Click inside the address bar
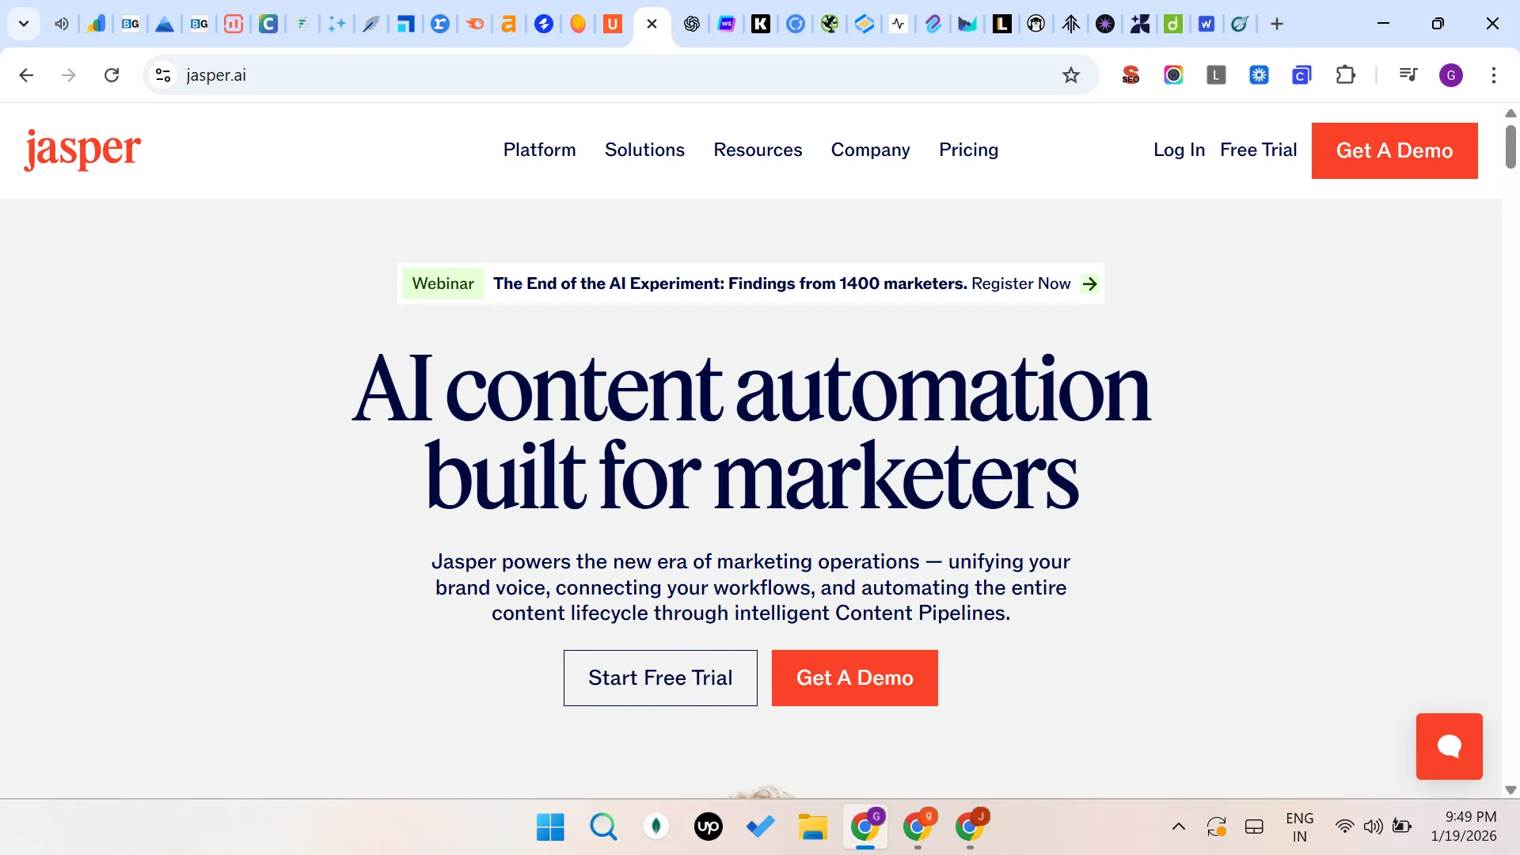 coord(475,74)
